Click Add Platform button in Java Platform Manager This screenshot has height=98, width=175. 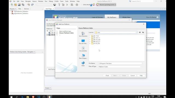51,69
